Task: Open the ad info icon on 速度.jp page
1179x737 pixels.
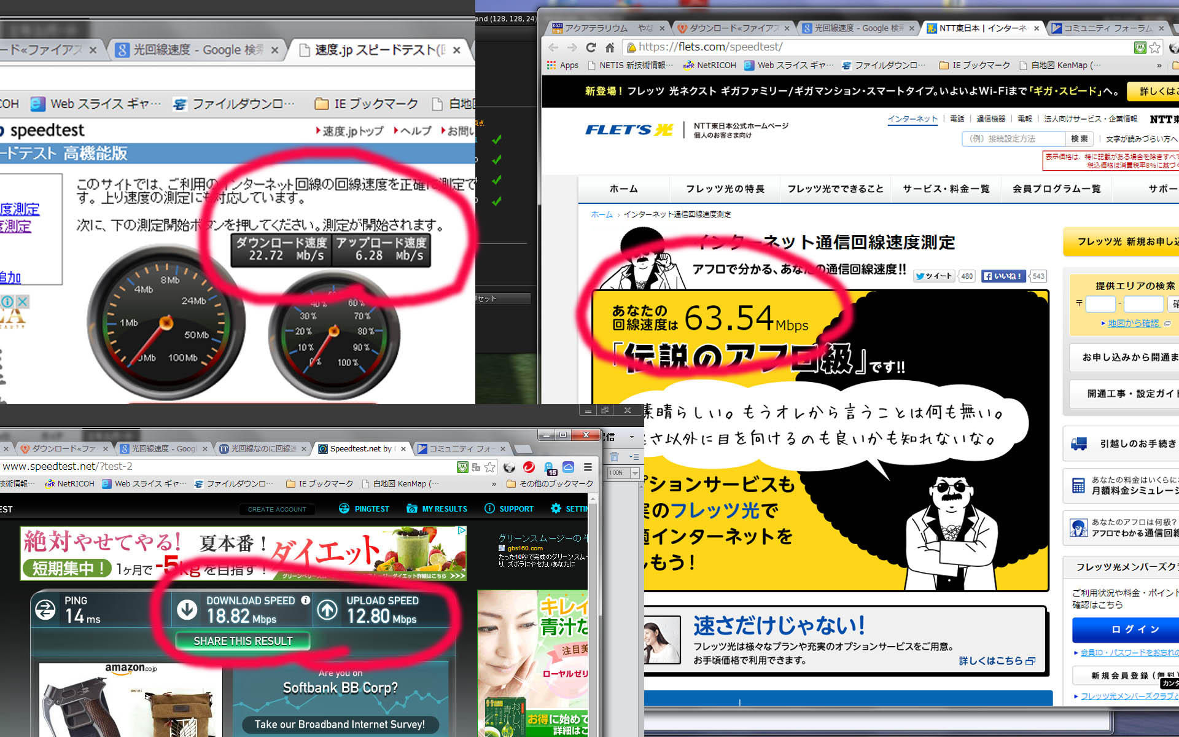Action: coord(7,302)
